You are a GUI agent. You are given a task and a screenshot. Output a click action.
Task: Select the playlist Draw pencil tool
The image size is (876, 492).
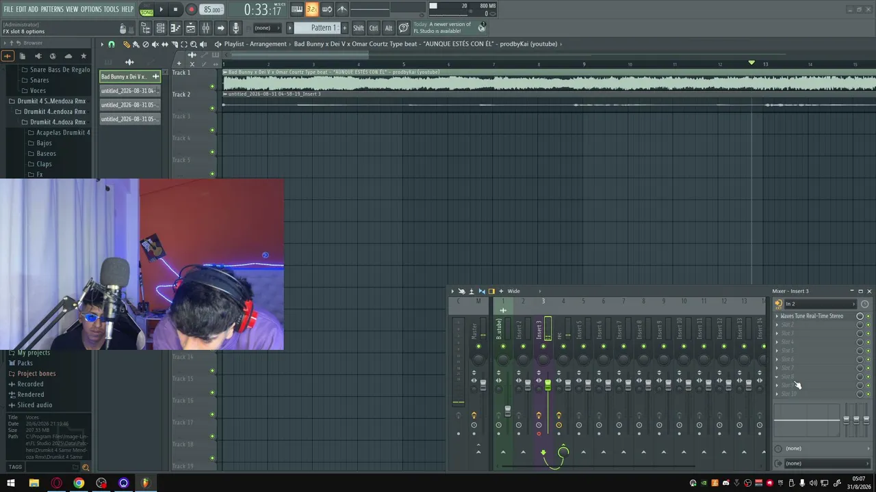(x=127, y=44)
